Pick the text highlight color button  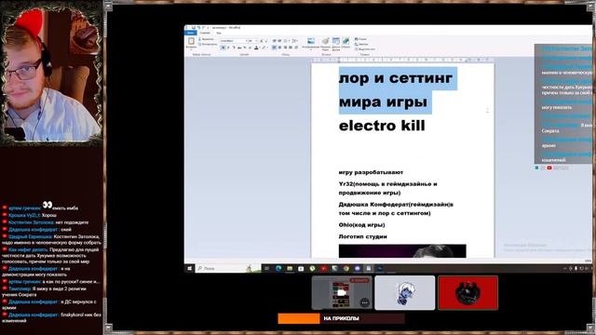pyautogui.click(x=264, y=47)
